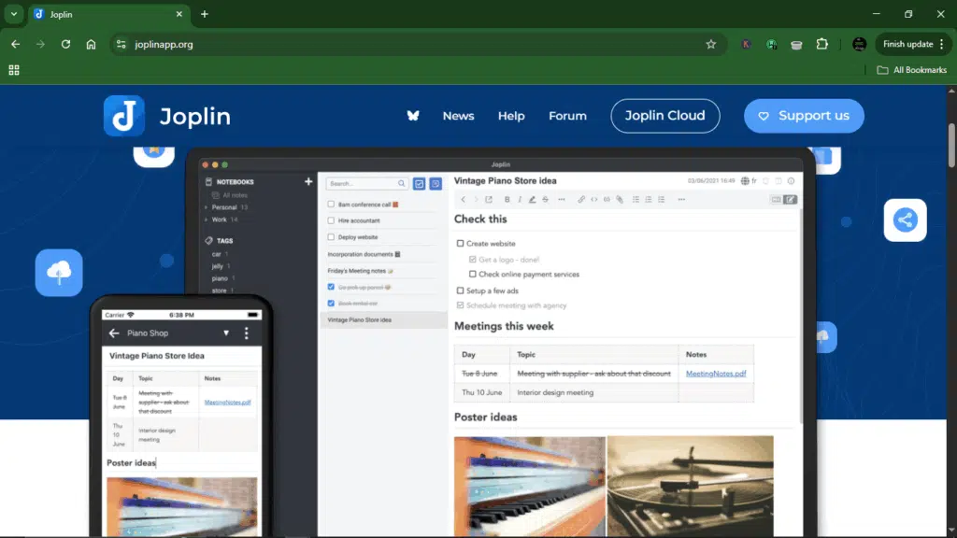Open the Bluesky butterfly icon link

coord(413,116)
